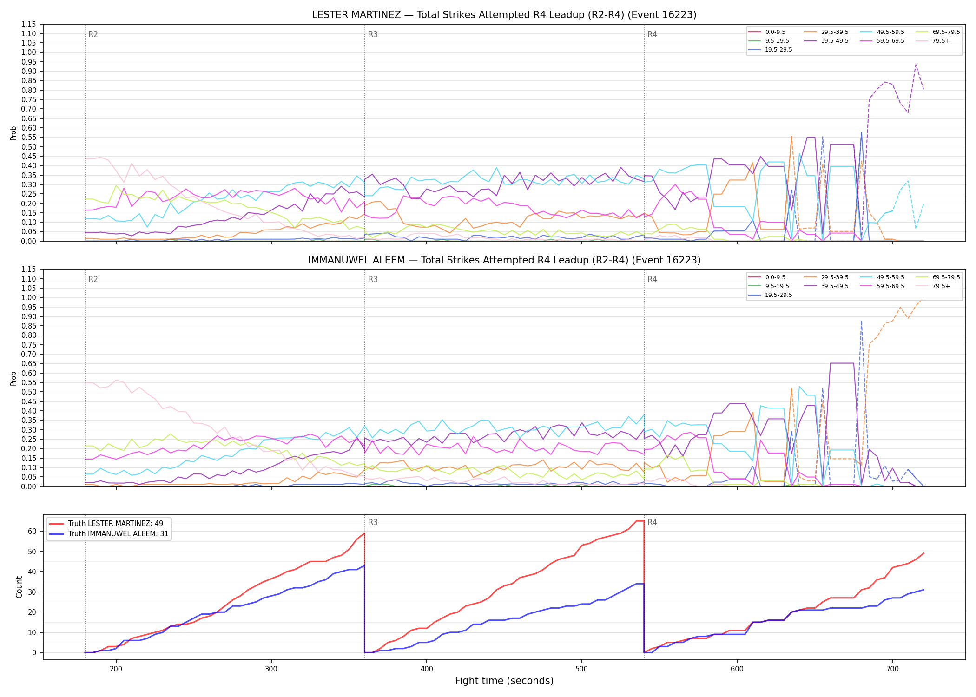Click the 1.00 tick in Immanuwel Aleem chart
976x697 pixels.
click(x=29, y=298)
